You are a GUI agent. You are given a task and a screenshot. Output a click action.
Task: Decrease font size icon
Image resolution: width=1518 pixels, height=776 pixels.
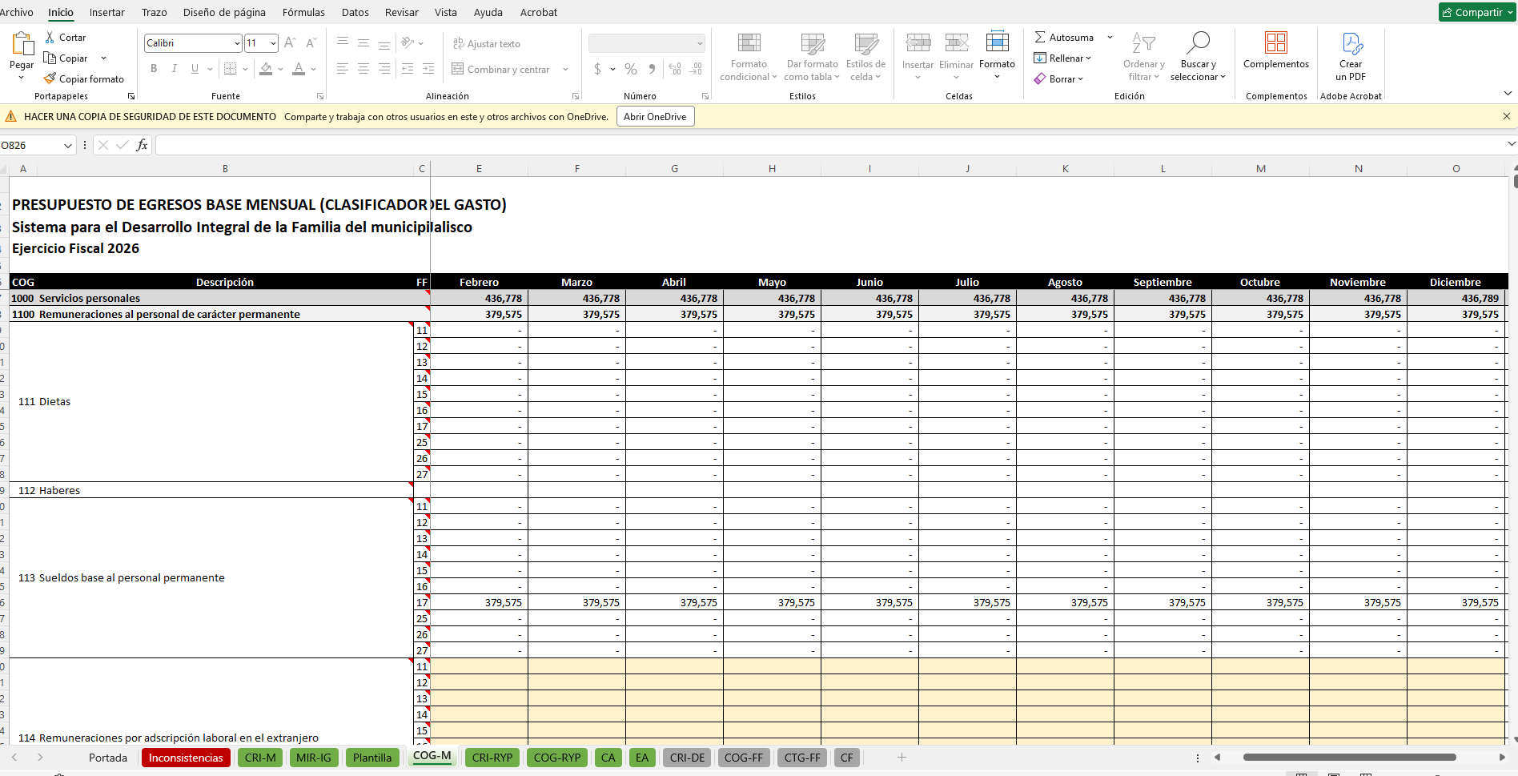pos(311,43)
